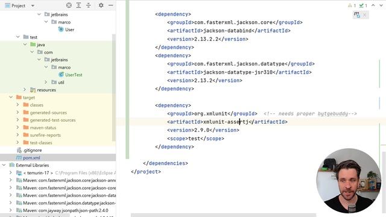Collapse the green java test folder
Viewport: 386px width, 217px height.
coord(25,45)
